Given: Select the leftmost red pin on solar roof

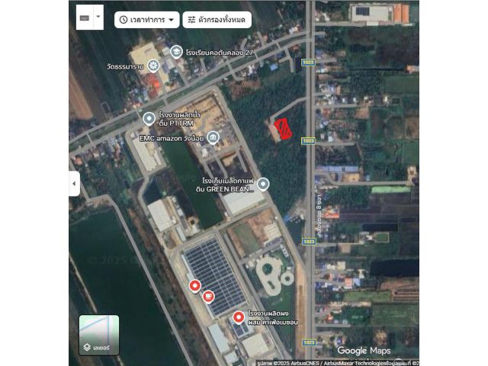Looking at the screenshot, I should [194, 285].
